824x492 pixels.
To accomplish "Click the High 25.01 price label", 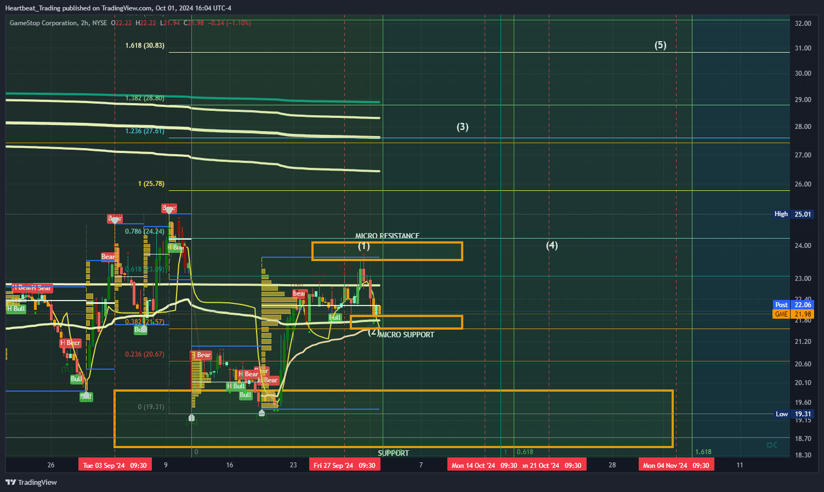I will click(793, 214).
